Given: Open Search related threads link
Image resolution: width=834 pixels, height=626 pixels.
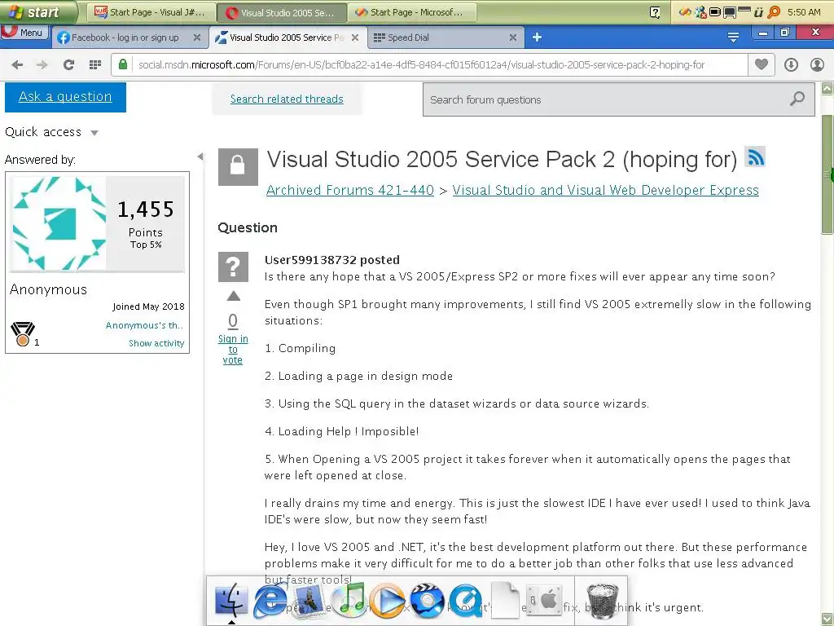Looking at the screenshot, I should pos(287,99).
